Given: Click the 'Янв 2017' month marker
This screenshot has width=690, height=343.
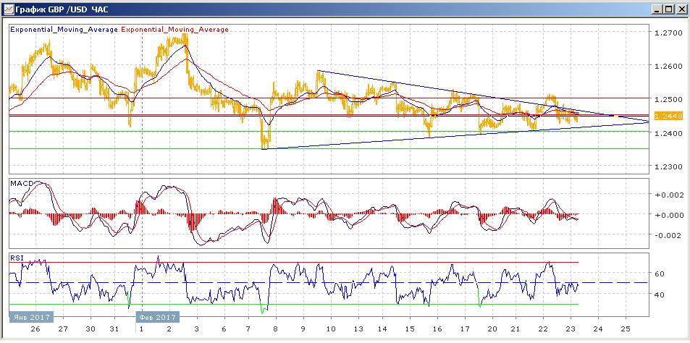Looking at the screenshot, I should (x=32, y=317).
